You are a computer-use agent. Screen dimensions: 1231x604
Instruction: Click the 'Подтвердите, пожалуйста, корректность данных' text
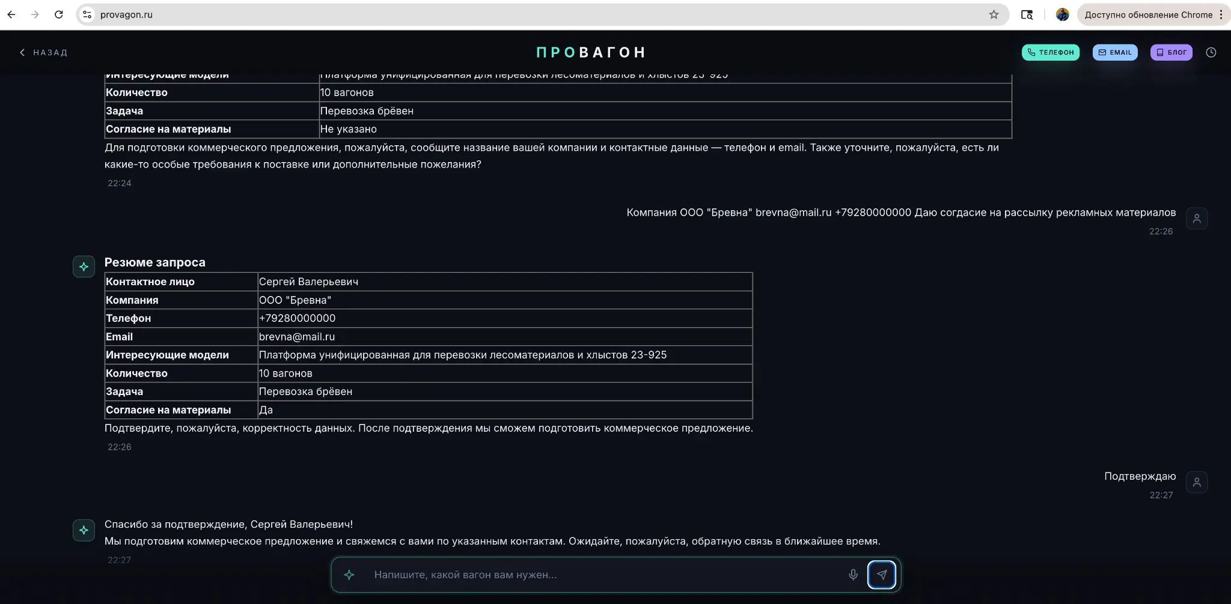click(x=429, y=428)
